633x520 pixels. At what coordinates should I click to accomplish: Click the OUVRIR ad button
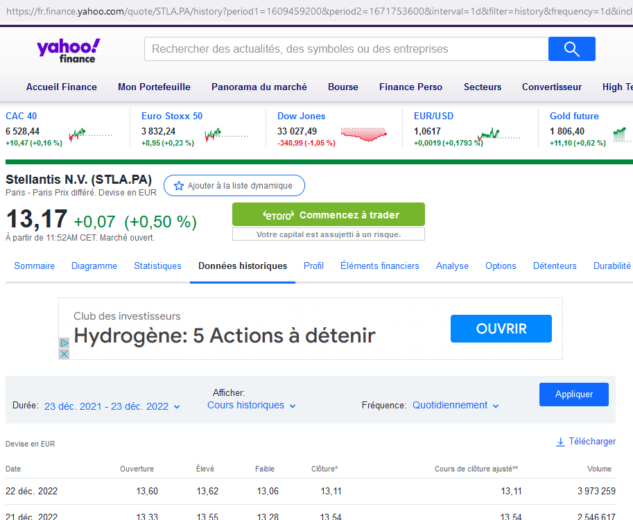[501, 329]
